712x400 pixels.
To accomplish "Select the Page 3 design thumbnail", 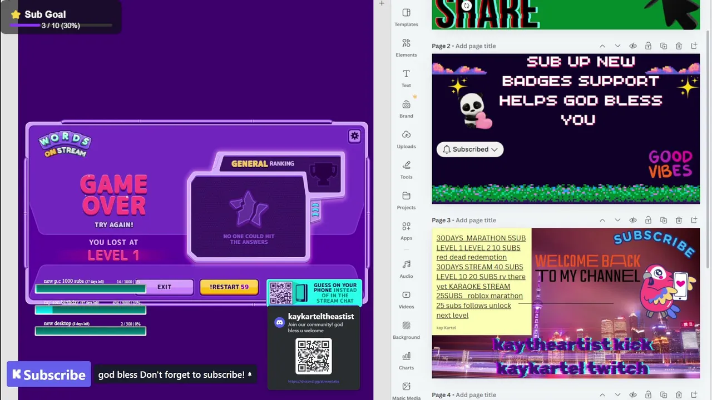I will 566,303.
